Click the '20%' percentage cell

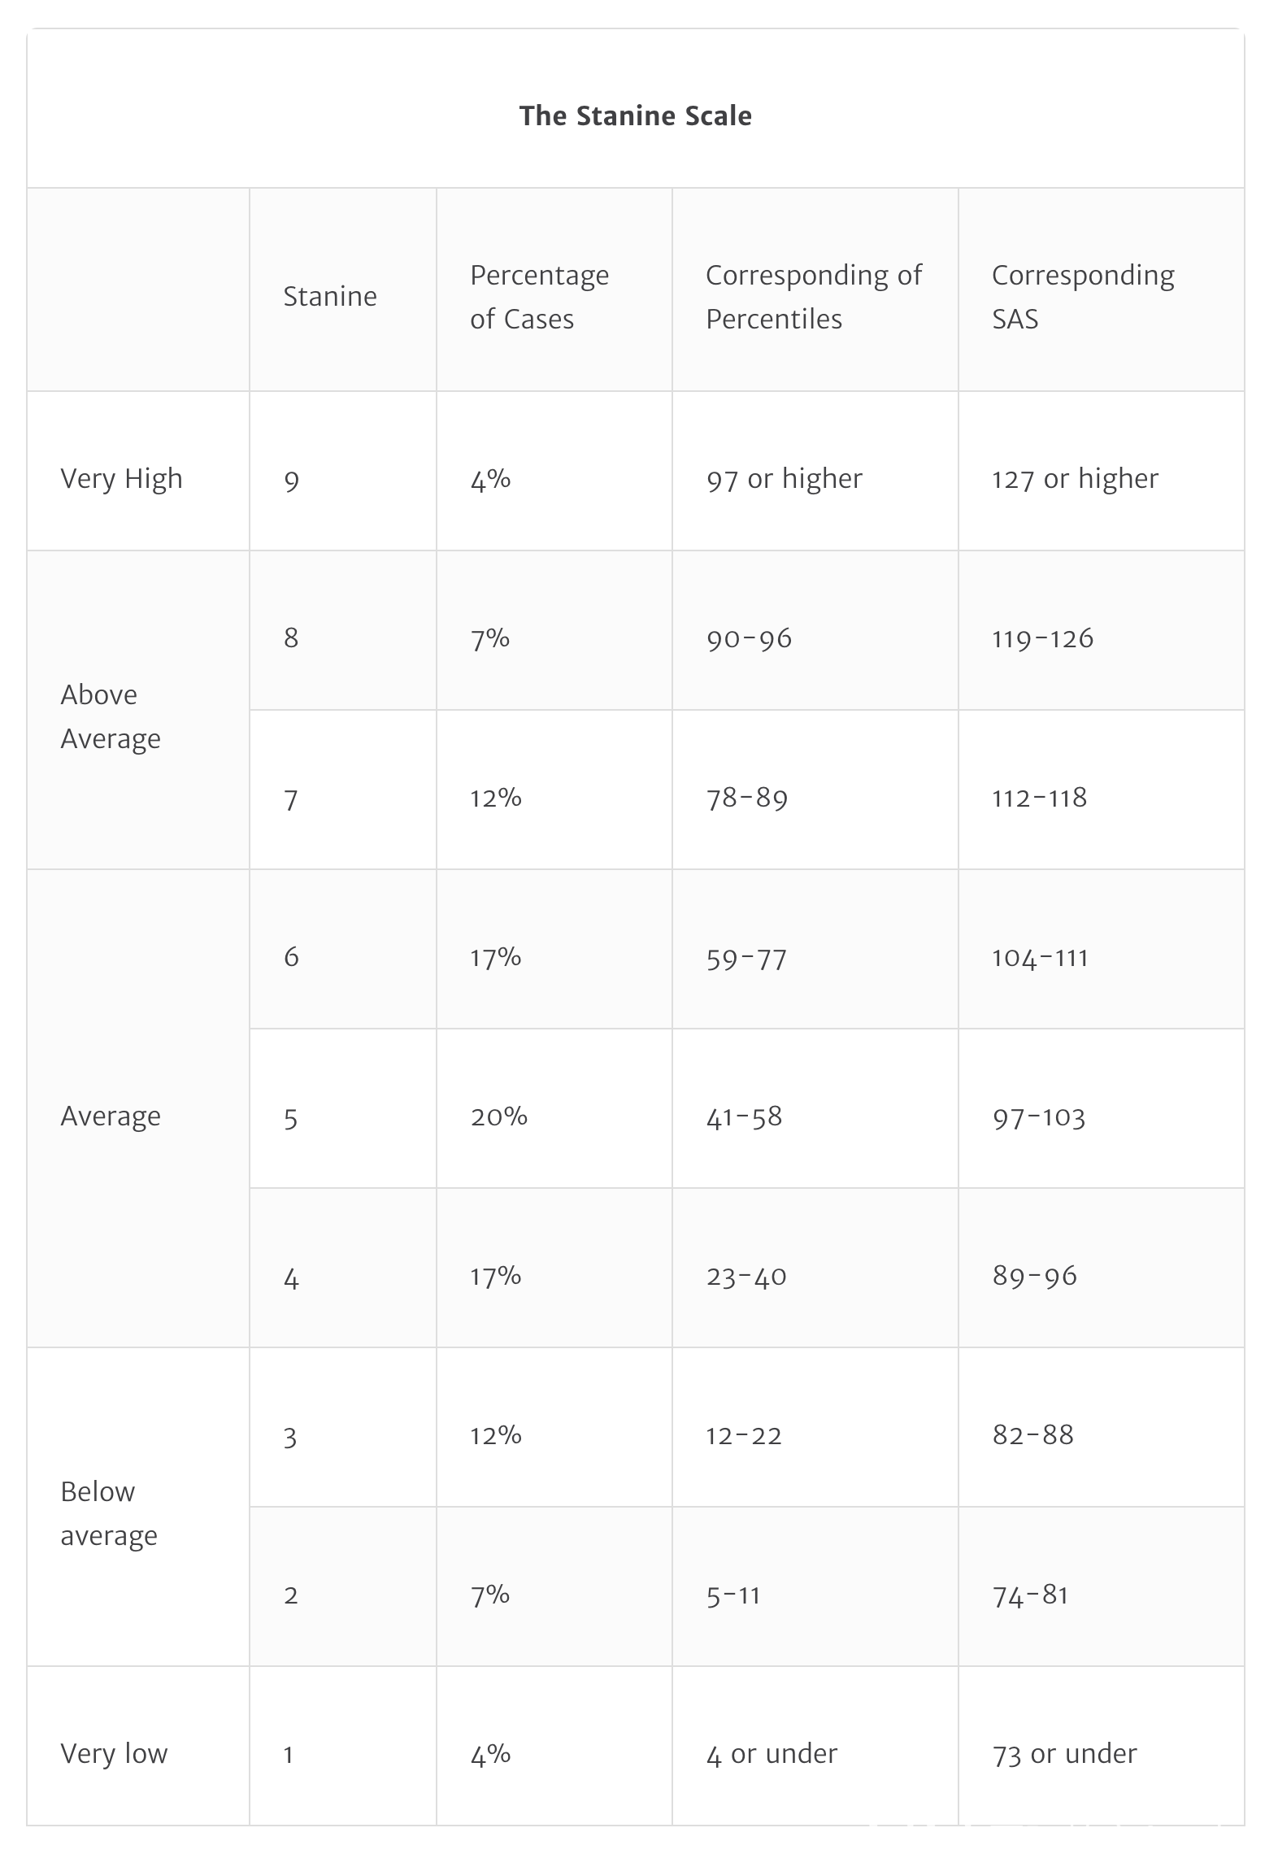pos(499,1116)
